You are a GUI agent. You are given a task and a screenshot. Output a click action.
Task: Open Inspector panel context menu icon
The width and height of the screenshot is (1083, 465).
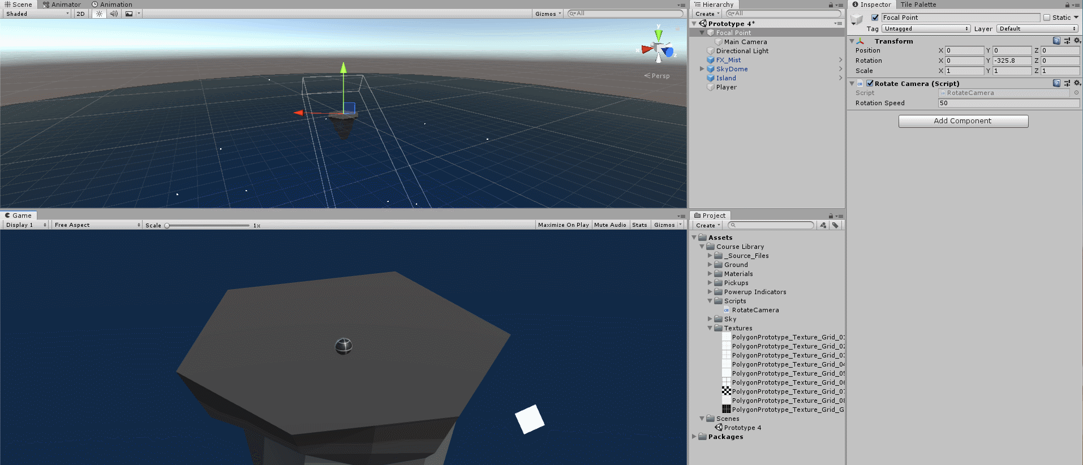click(1076, 5)
